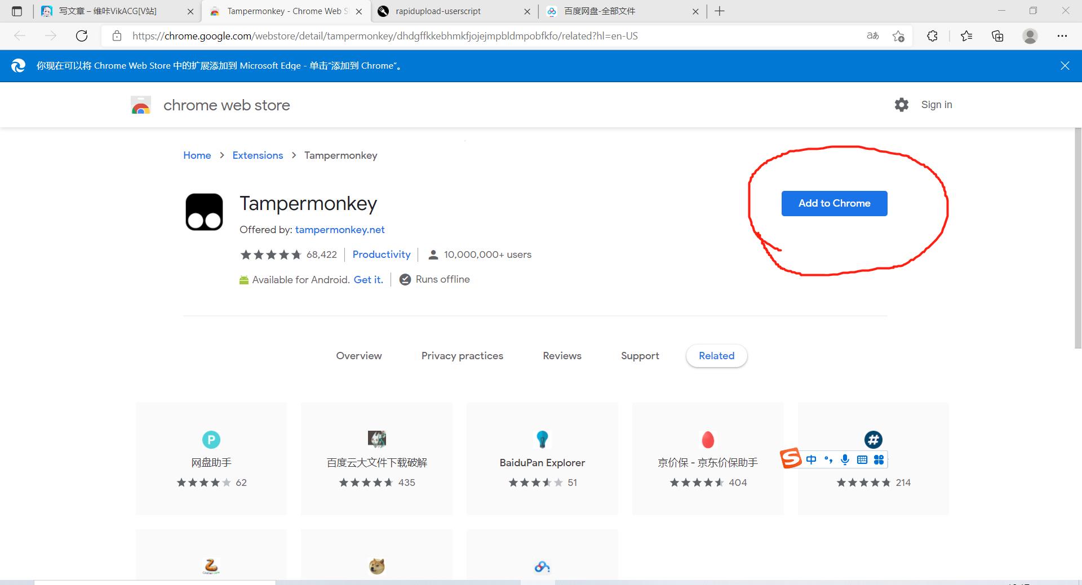This screenshot has height=585, width=1082.
Task: Toggle Sogou input Chinese/English mode
Action: tap(811, 459)
